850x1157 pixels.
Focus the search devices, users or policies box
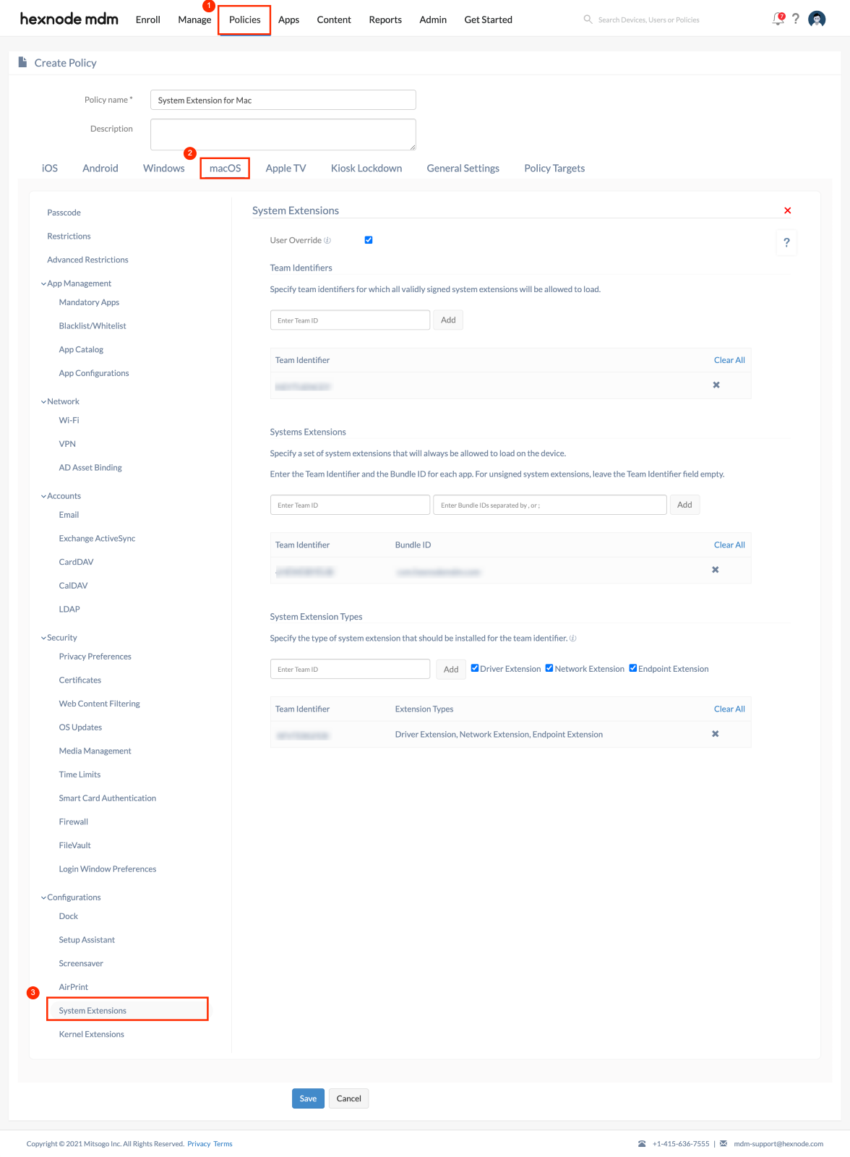648,20
